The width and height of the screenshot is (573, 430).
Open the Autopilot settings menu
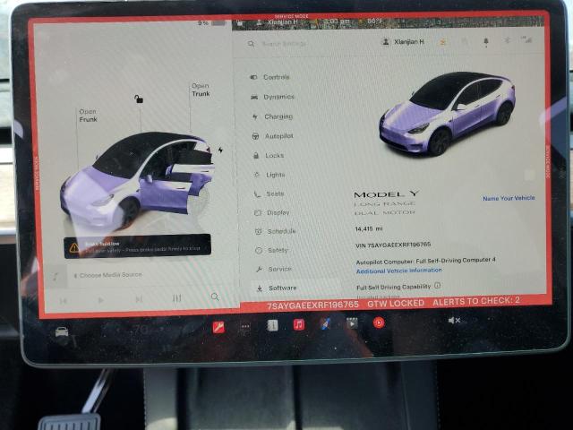pos(273,136)
